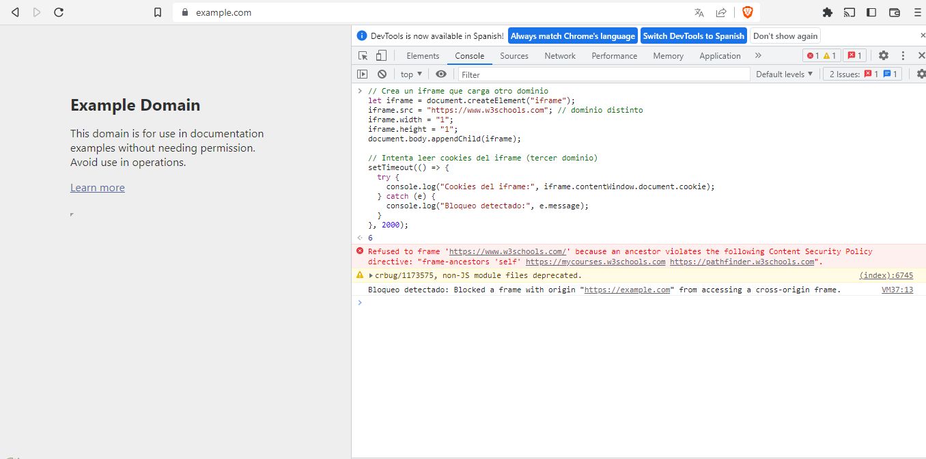The image size is (926, 459).
Task: Expand the more tabs chevron
Action: (758, 56)
